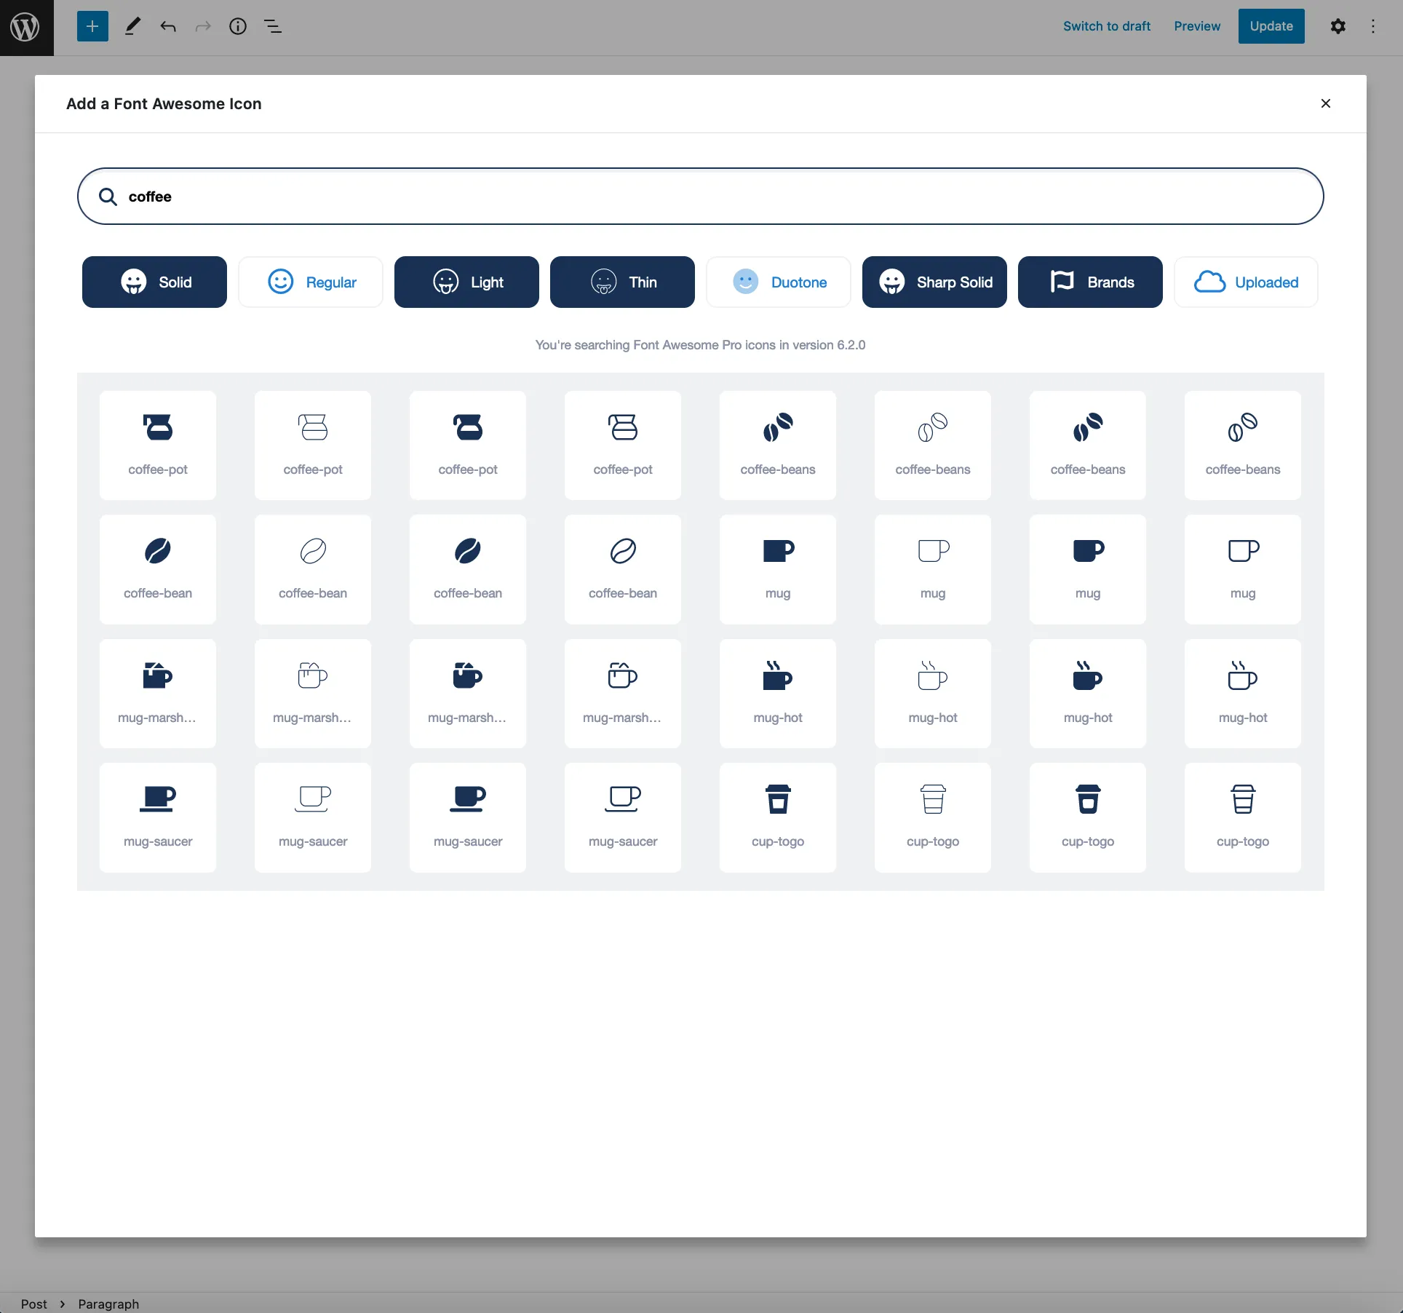Choose the light-outline coffee-pot icon
This screenshot has height=1313, width=1403.
pos(623,445)
